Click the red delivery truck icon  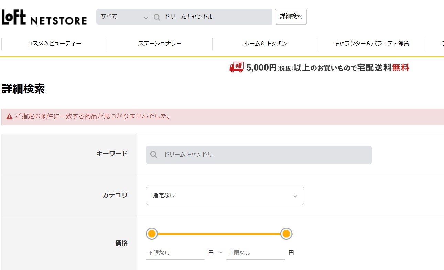[x=237, y=67]
